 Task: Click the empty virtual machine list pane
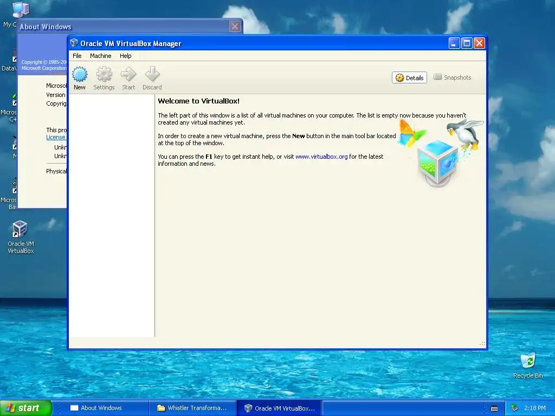point(112,216)
